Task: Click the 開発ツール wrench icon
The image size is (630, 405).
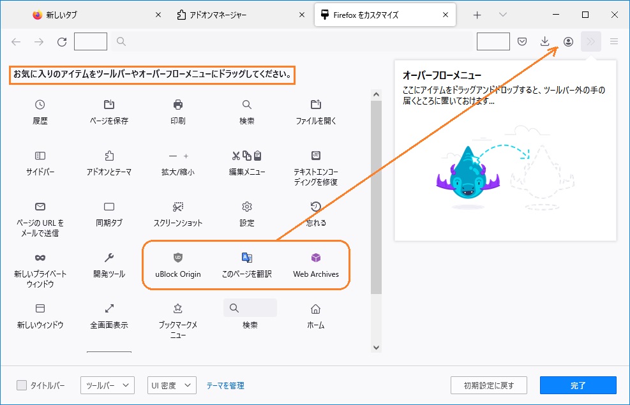Action: 109,258
